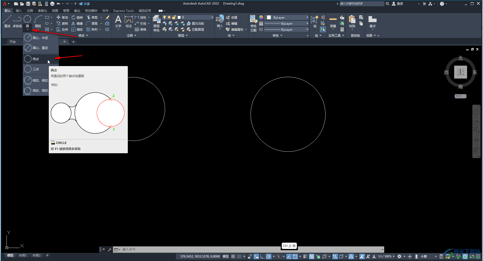Click the ViewCube top (上) face
The width and height of the screenshot is (483, 261).
[x=461, y=72]
